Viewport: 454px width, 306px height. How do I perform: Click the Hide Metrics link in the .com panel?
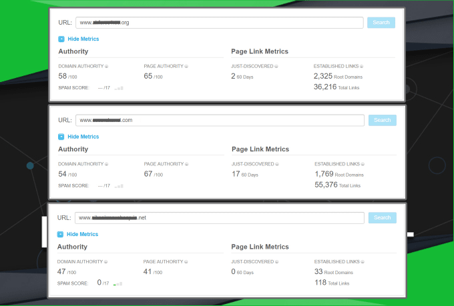83,137
